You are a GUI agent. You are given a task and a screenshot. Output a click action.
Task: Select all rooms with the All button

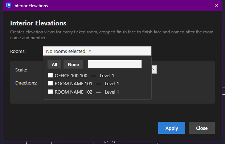[x=54, y=64]
